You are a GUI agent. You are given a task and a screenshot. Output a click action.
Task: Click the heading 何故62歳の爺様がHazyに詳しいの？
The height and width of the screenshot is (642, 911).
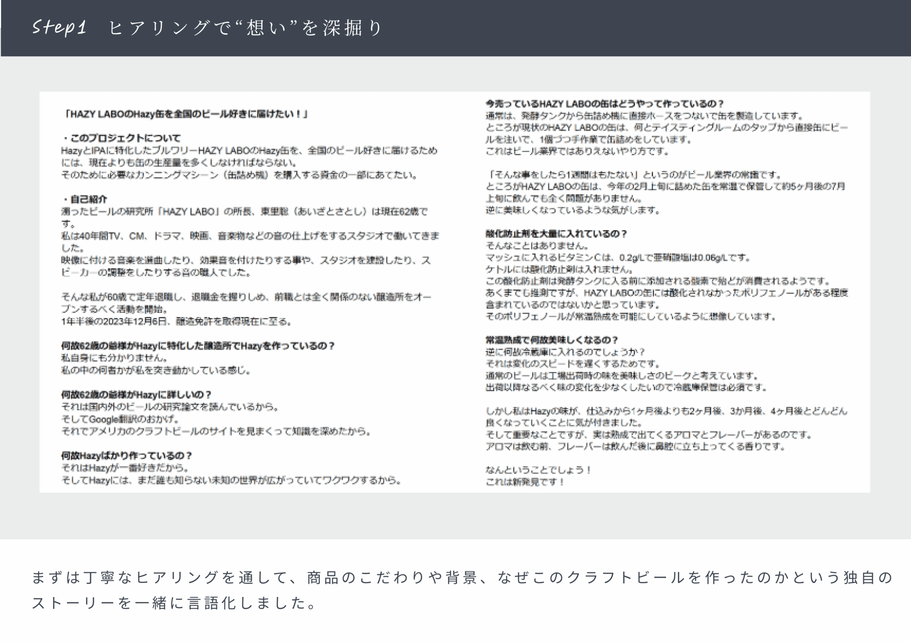click(x=136, y=395)
